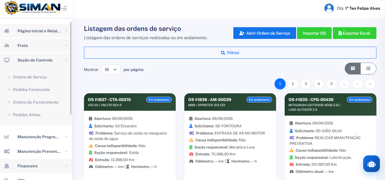Open OS #1837 - CTA-00210 card title

tap(109, 100)
